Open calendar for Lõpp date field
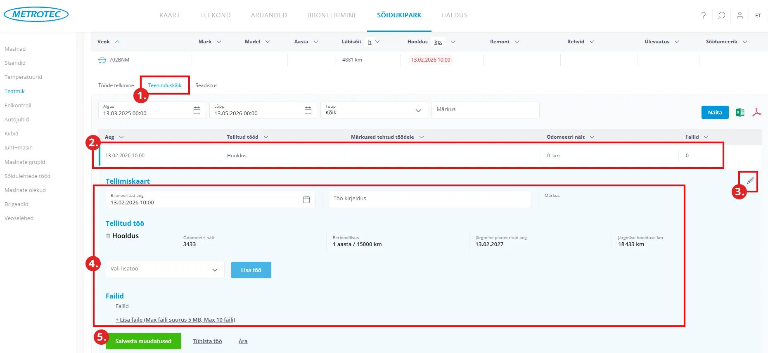The width and height of the screenshot is (768, 353). point(308,110)
